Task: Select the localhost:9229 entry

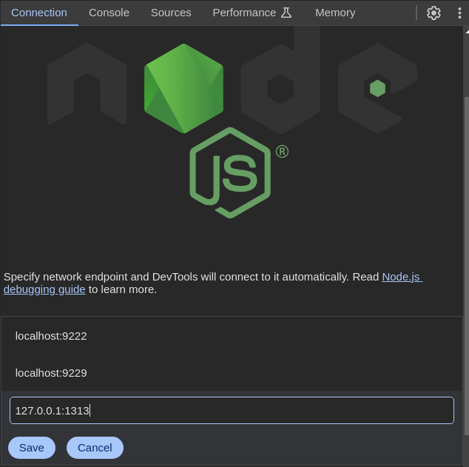Action: coord(232,373)
